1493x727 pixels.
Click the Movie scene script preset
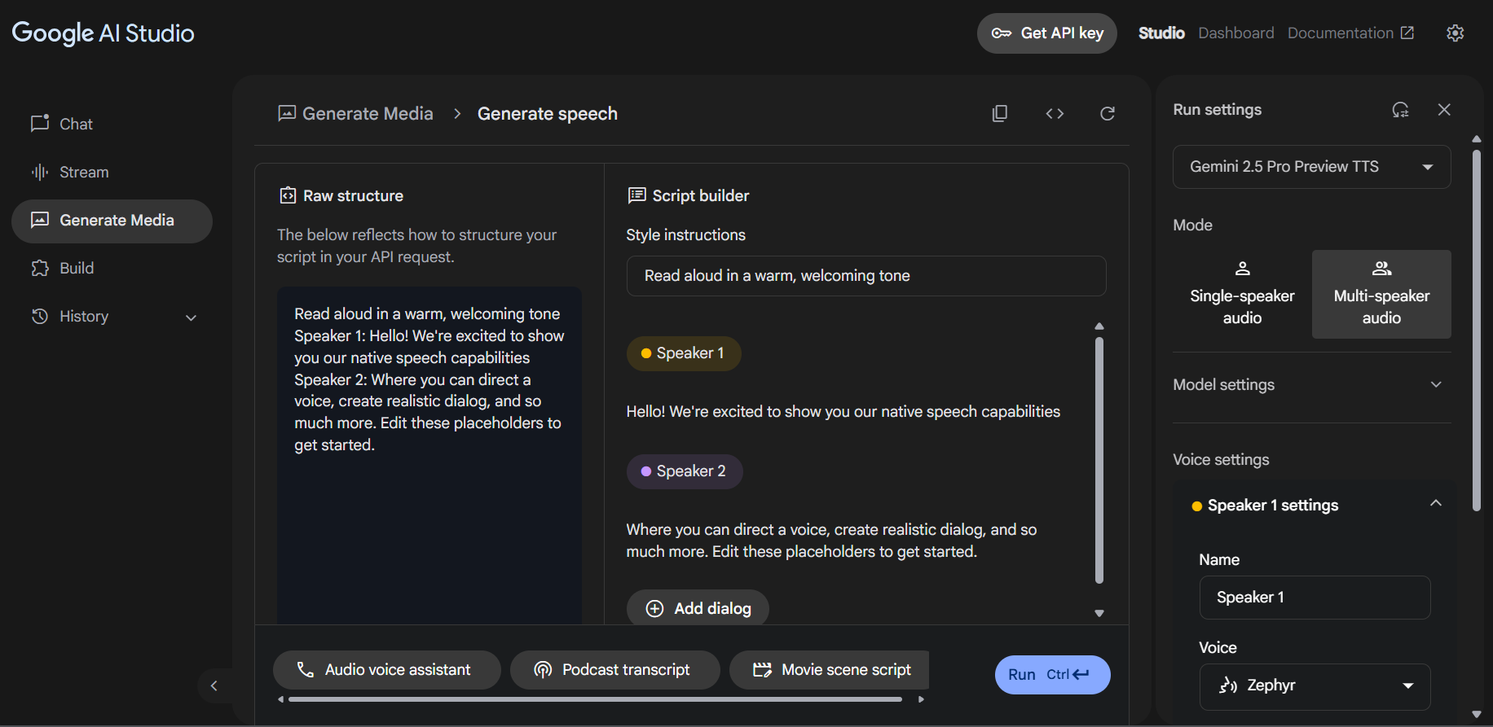830,670
